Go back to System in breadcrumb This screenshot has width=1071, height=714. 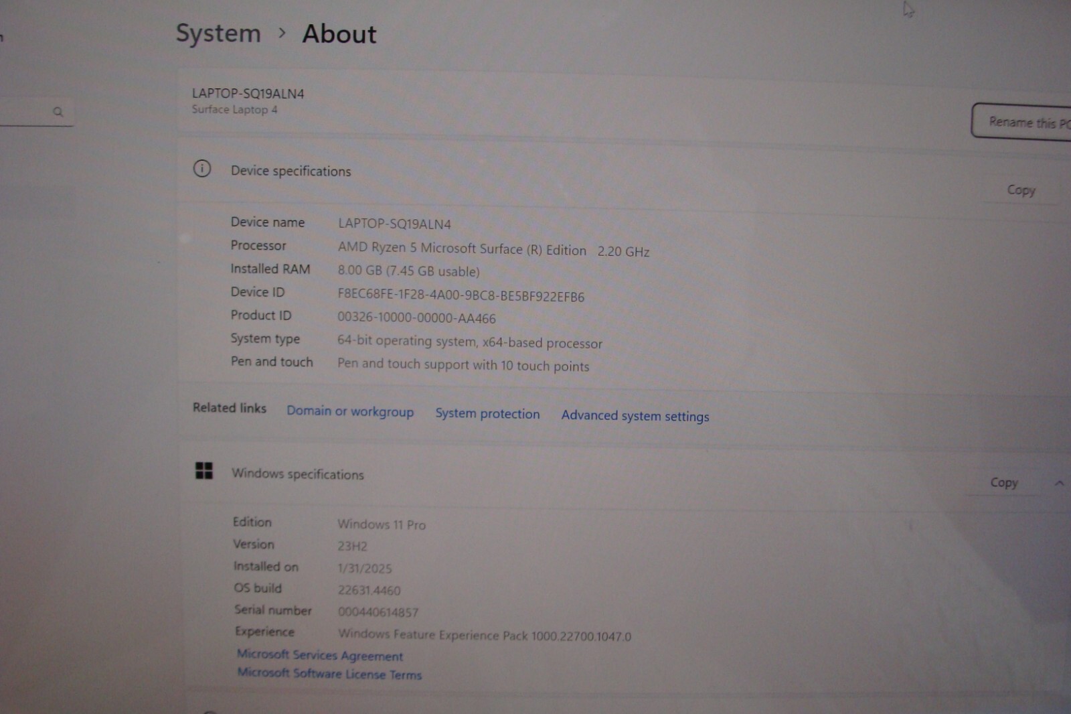coord(218,33)
